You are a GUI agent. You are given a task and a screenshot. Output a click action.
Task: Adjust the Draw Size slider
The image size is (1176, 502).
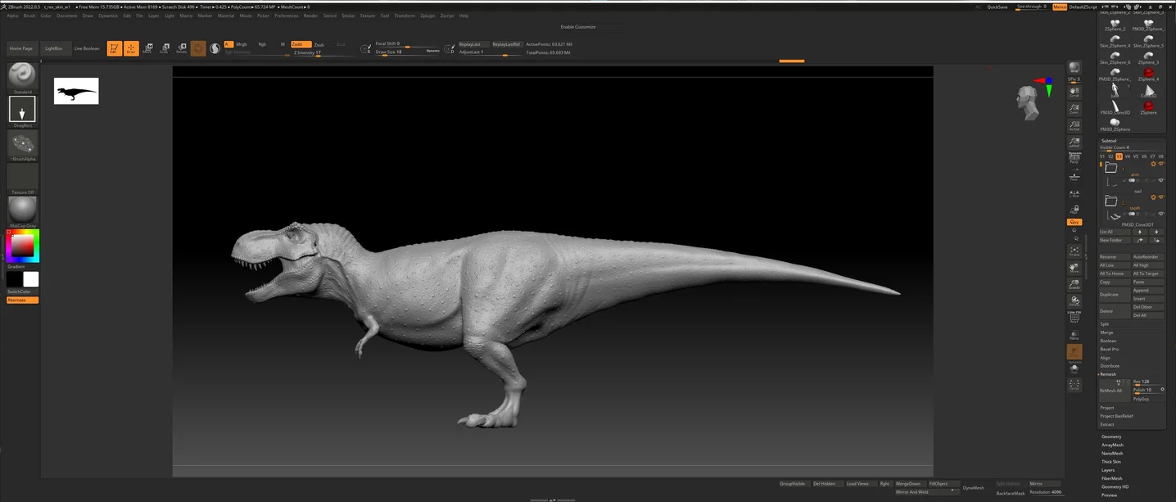(408, 52)
